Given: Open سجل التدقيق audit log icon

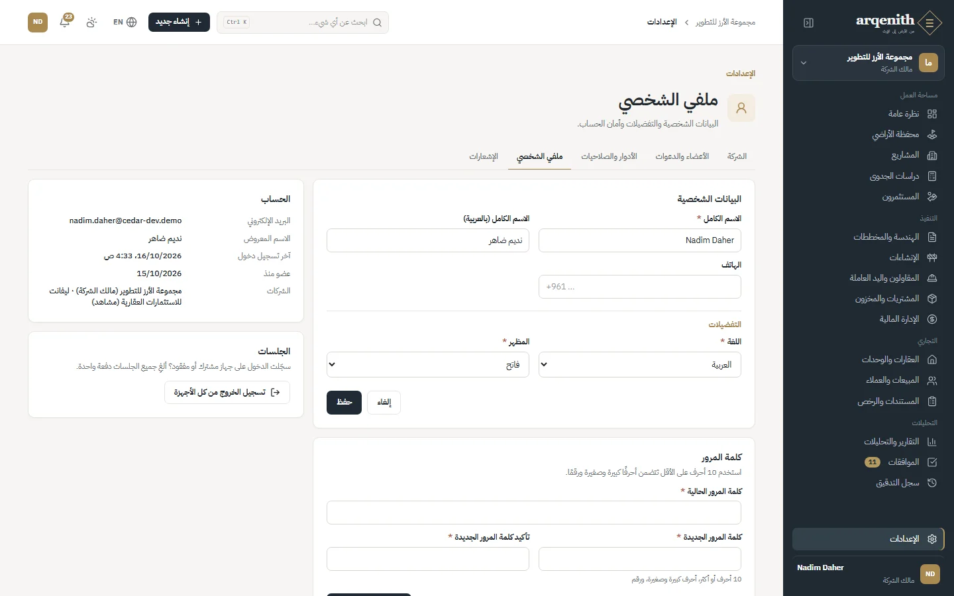Looking at the screenshot, I should pos(932,483).
